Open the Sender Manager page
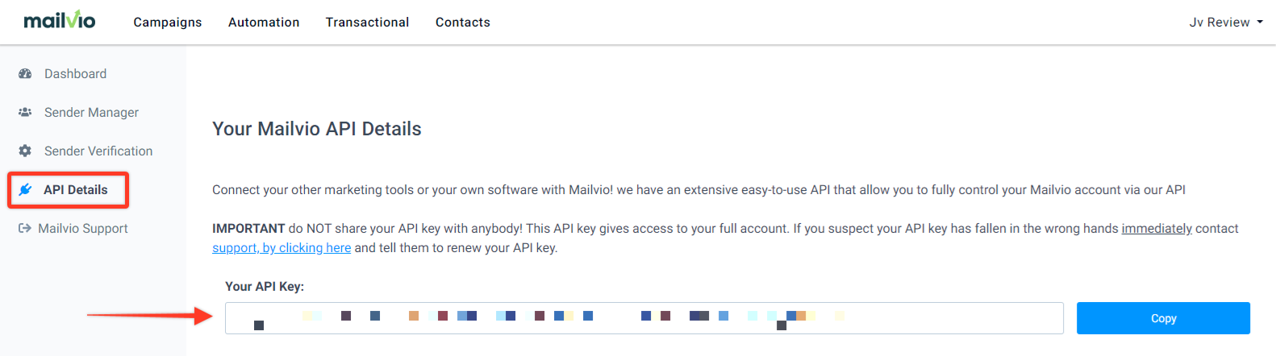The height and width of the screenshot is (356, 1276). click(x=91, y=112)
